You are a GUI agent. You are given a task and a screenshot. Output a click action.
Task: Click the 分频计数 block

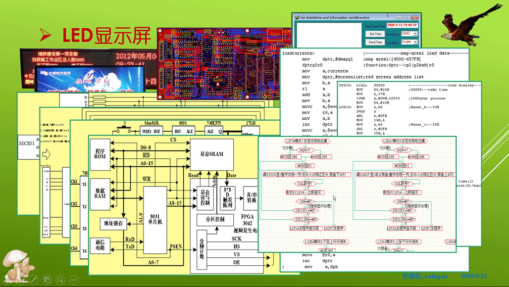click(x=202, y=249)
